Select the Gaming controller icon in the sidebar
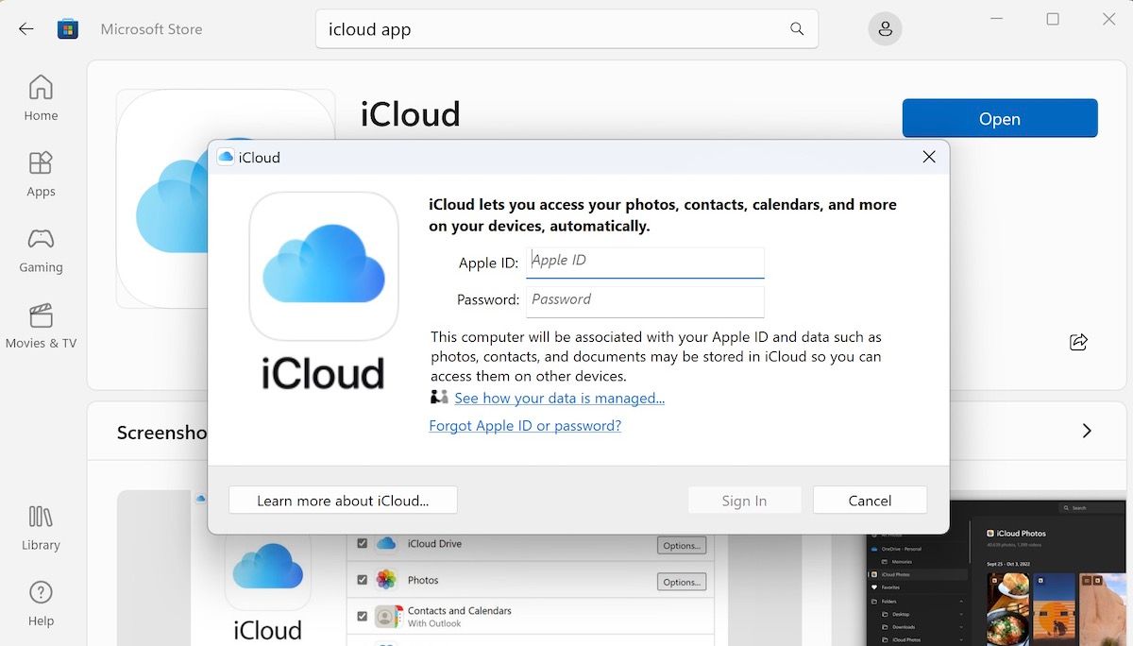Image resolution: width=1133 pixels, height=646 pixels. 40,240
